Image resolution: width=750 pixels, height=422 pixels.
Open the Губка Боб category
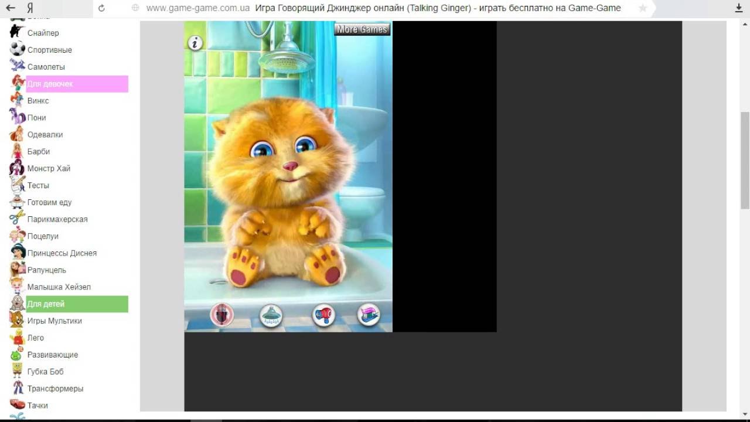pyautogui.click(x=46, y=372)
